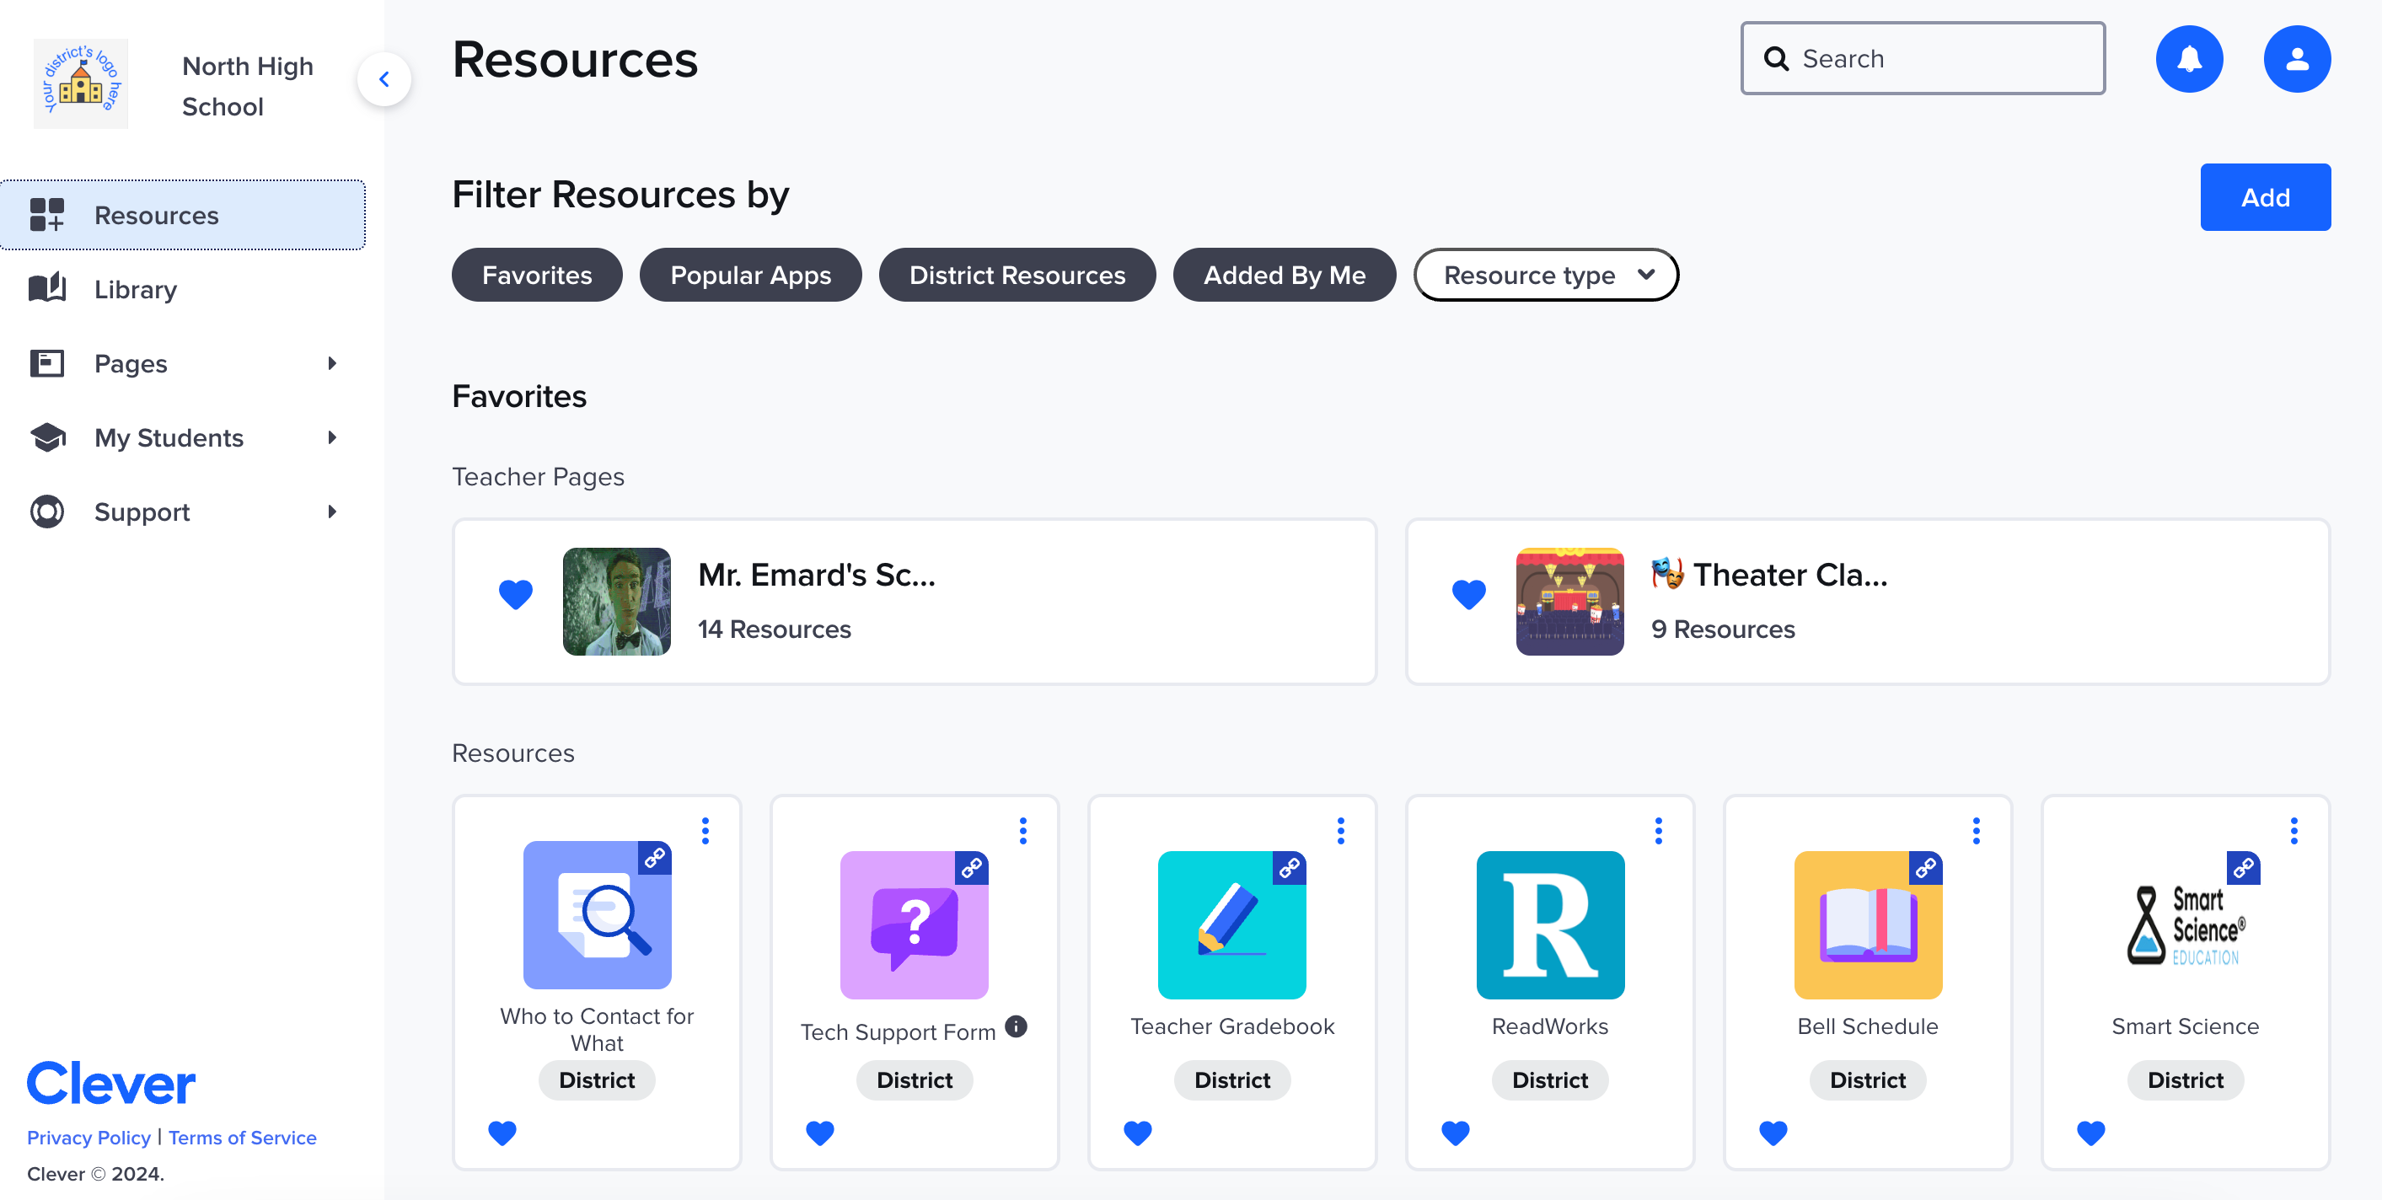Open Who to Contact for What icon

tap(597, 914)
